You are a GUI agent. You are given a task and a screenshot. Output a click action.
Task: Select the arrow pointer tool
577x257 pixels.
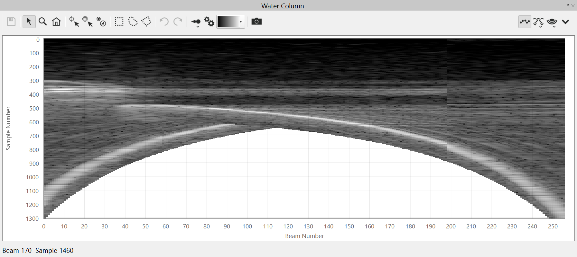coord(29,22)
